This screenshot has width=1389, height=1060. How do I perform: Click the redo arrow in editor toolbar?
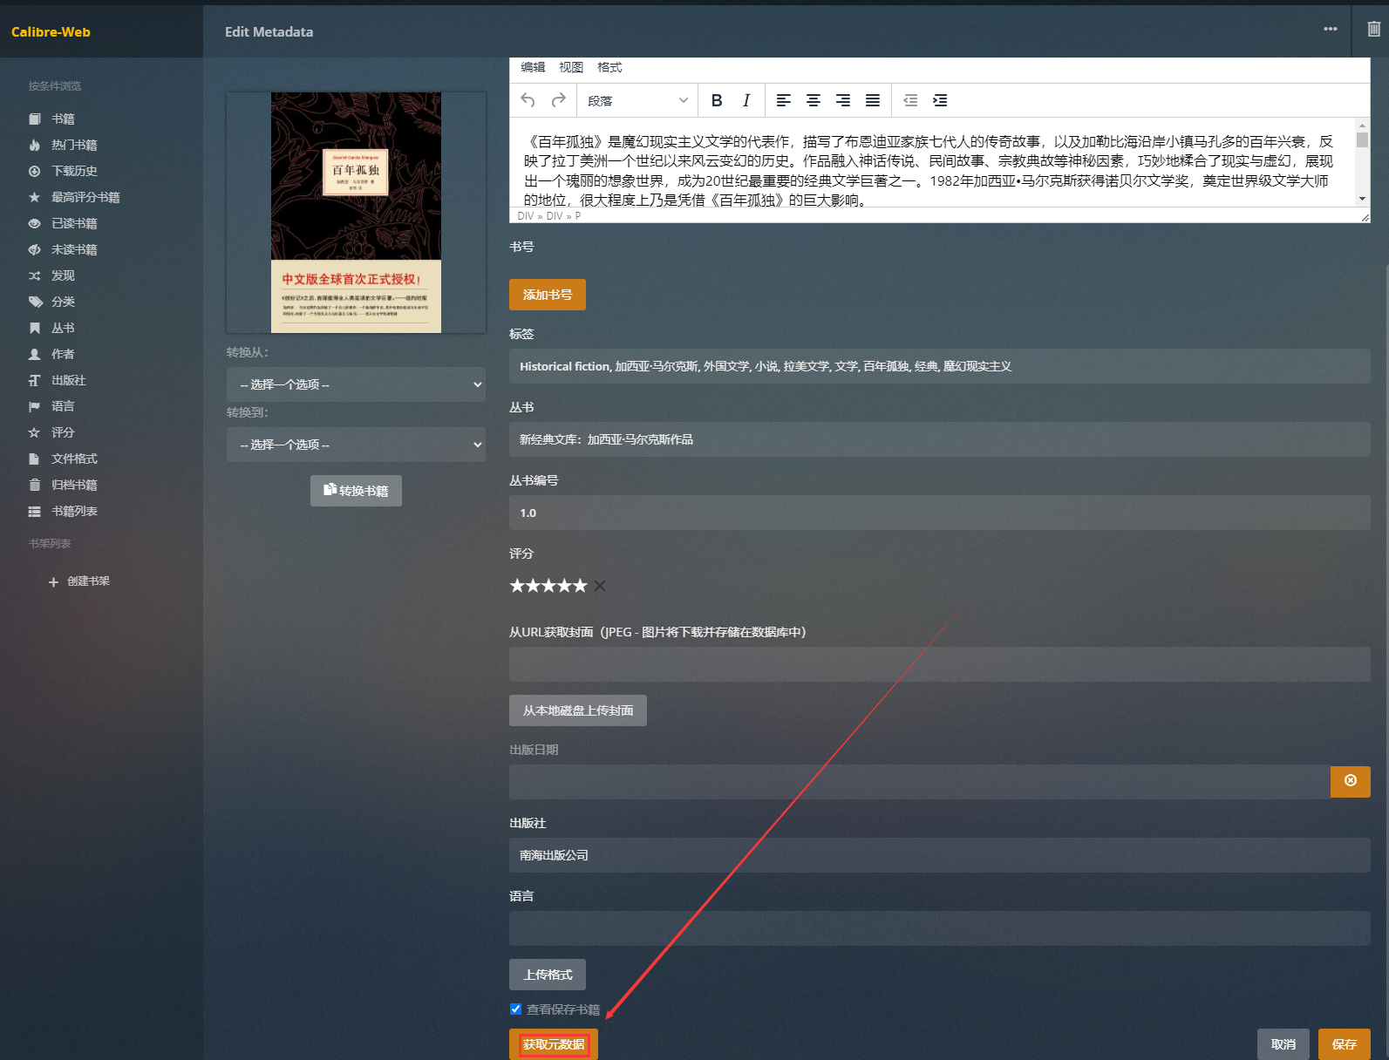pyautogui.click(x=559, y=100)
